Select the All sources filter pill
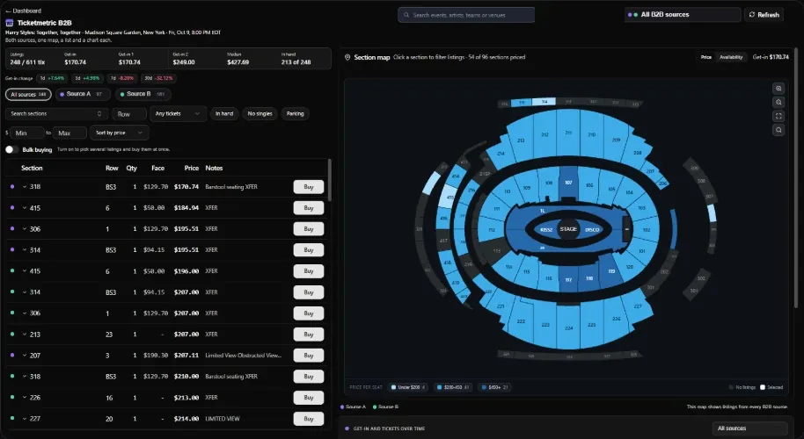 coord(28,95)
